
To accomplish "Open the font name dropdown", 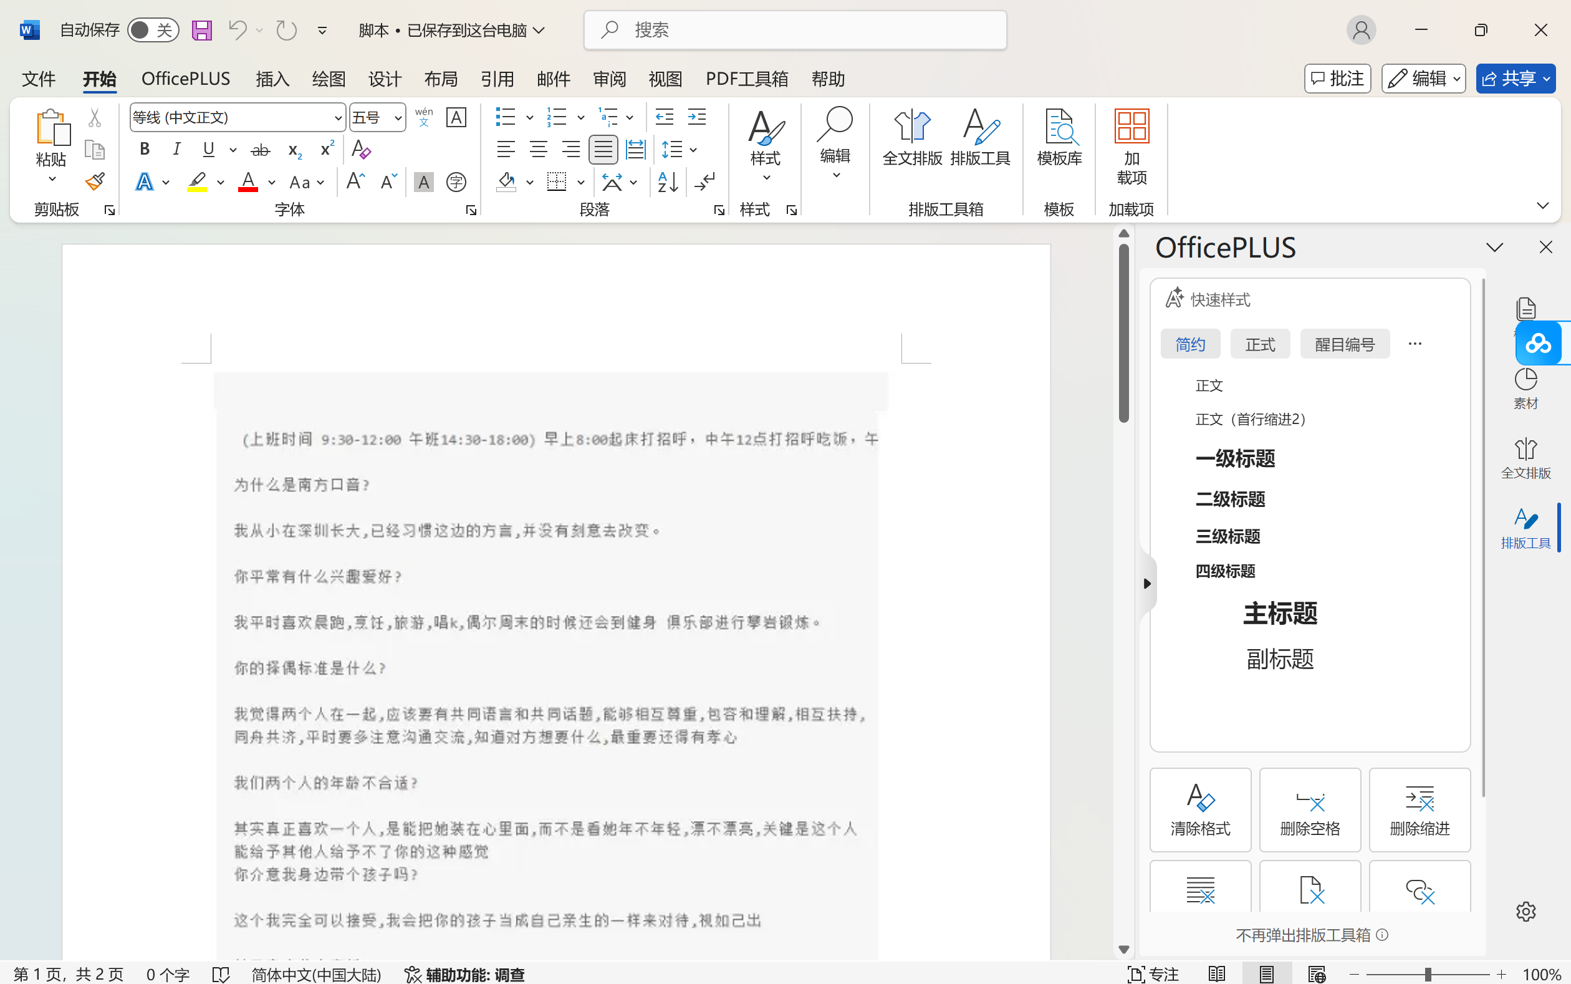I will tap(339, 118).
